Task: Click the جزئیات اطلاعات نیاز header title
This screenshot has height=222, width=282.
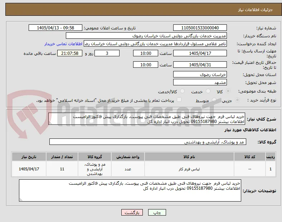Action: click(x=256, y=10)
